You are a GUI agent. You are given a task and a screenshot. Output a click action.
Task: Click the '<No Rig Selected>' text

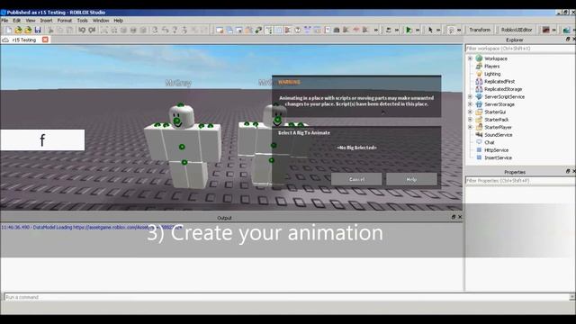coord(356,148)
